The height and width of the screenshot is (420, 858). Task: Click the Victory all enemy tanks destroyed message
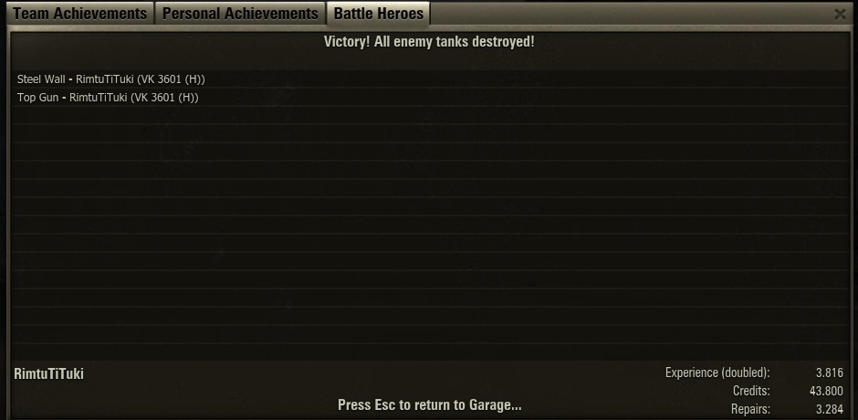tap(429, 42)
